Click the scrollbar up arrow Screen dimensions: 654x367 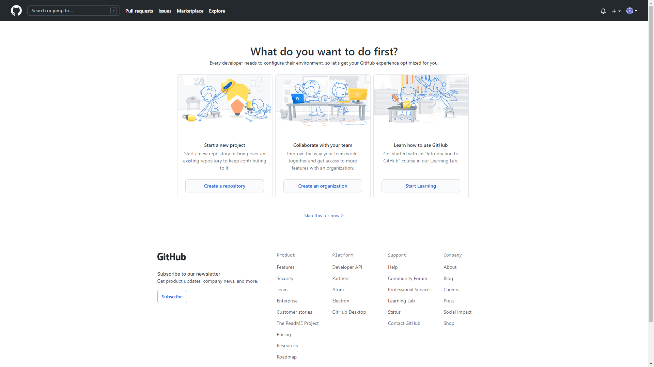coord(651,2)
